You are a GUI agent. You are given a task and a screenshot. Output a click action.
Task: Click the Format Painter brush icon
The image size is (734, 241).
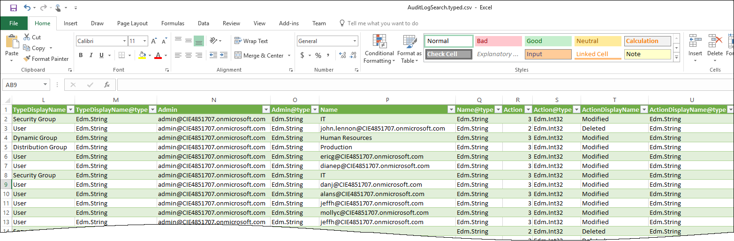[27, 59]
